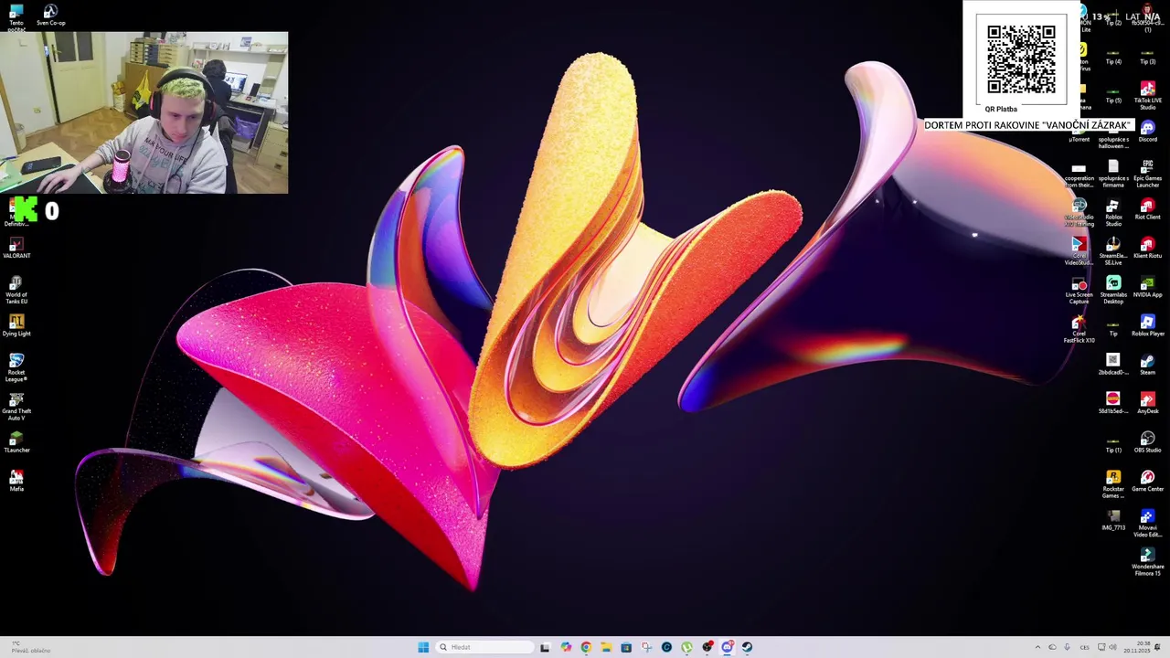Launch Streamlabs Desktop from desktop icons

click(1113, 289)
